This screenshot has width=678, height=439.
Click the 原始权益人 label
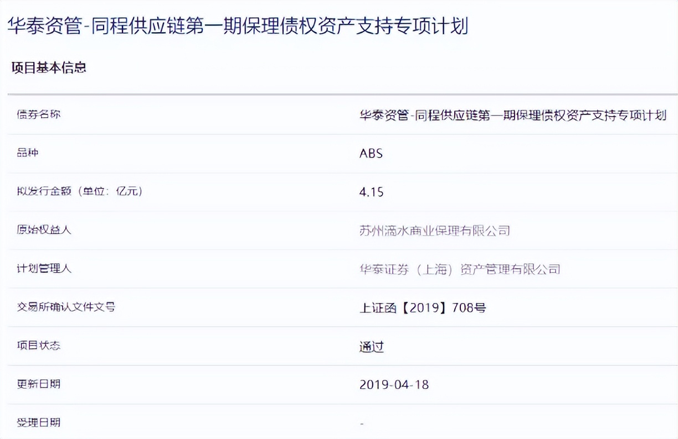44,229
